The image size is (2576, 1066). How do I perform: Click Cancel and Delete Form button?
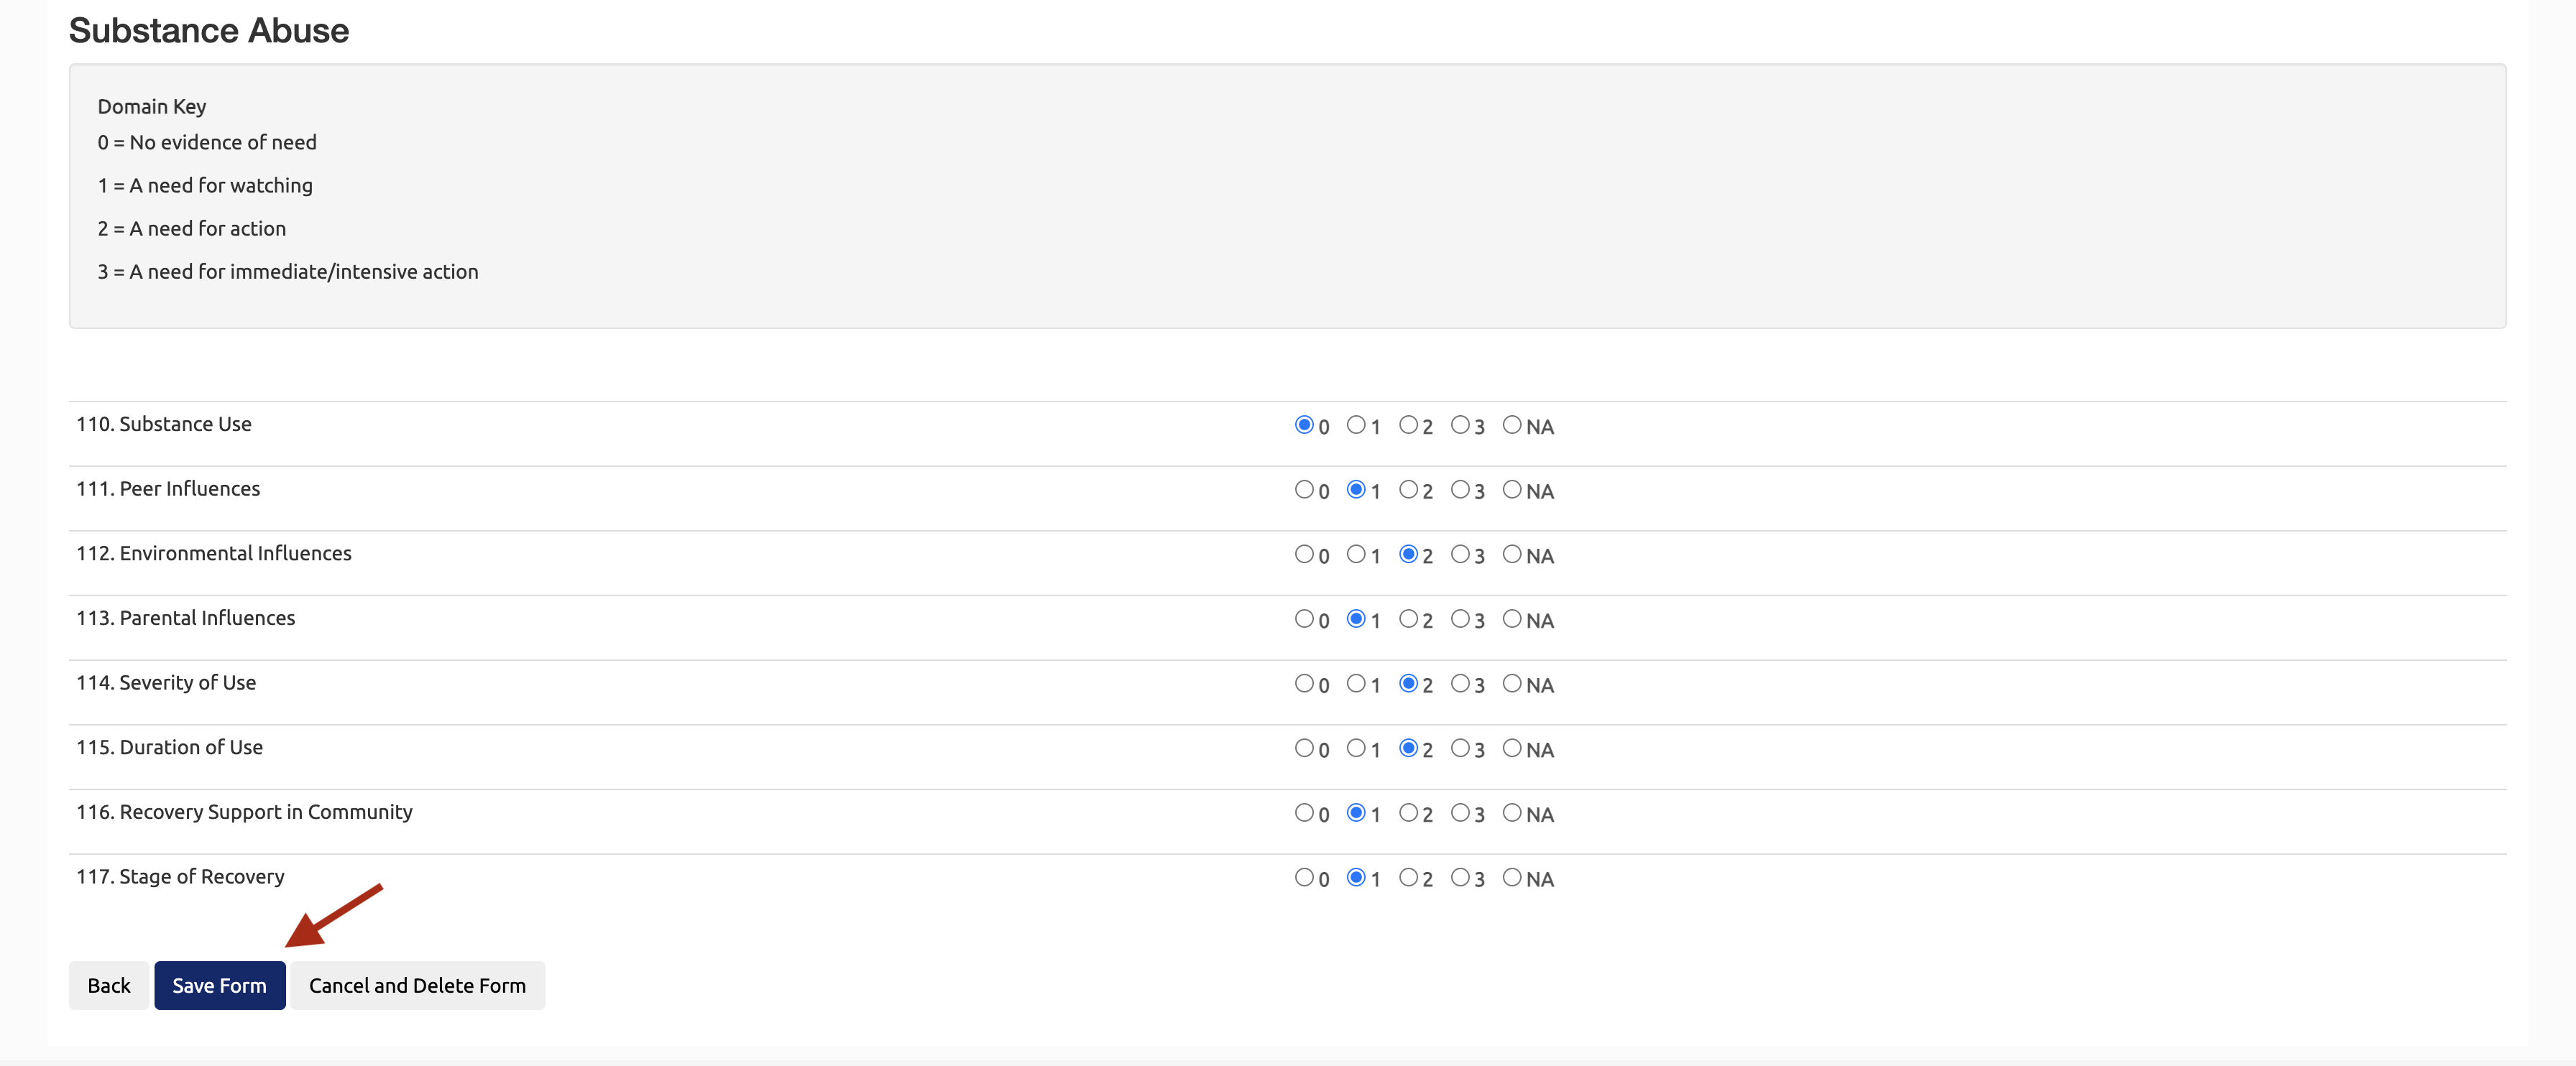coord(417,985)
